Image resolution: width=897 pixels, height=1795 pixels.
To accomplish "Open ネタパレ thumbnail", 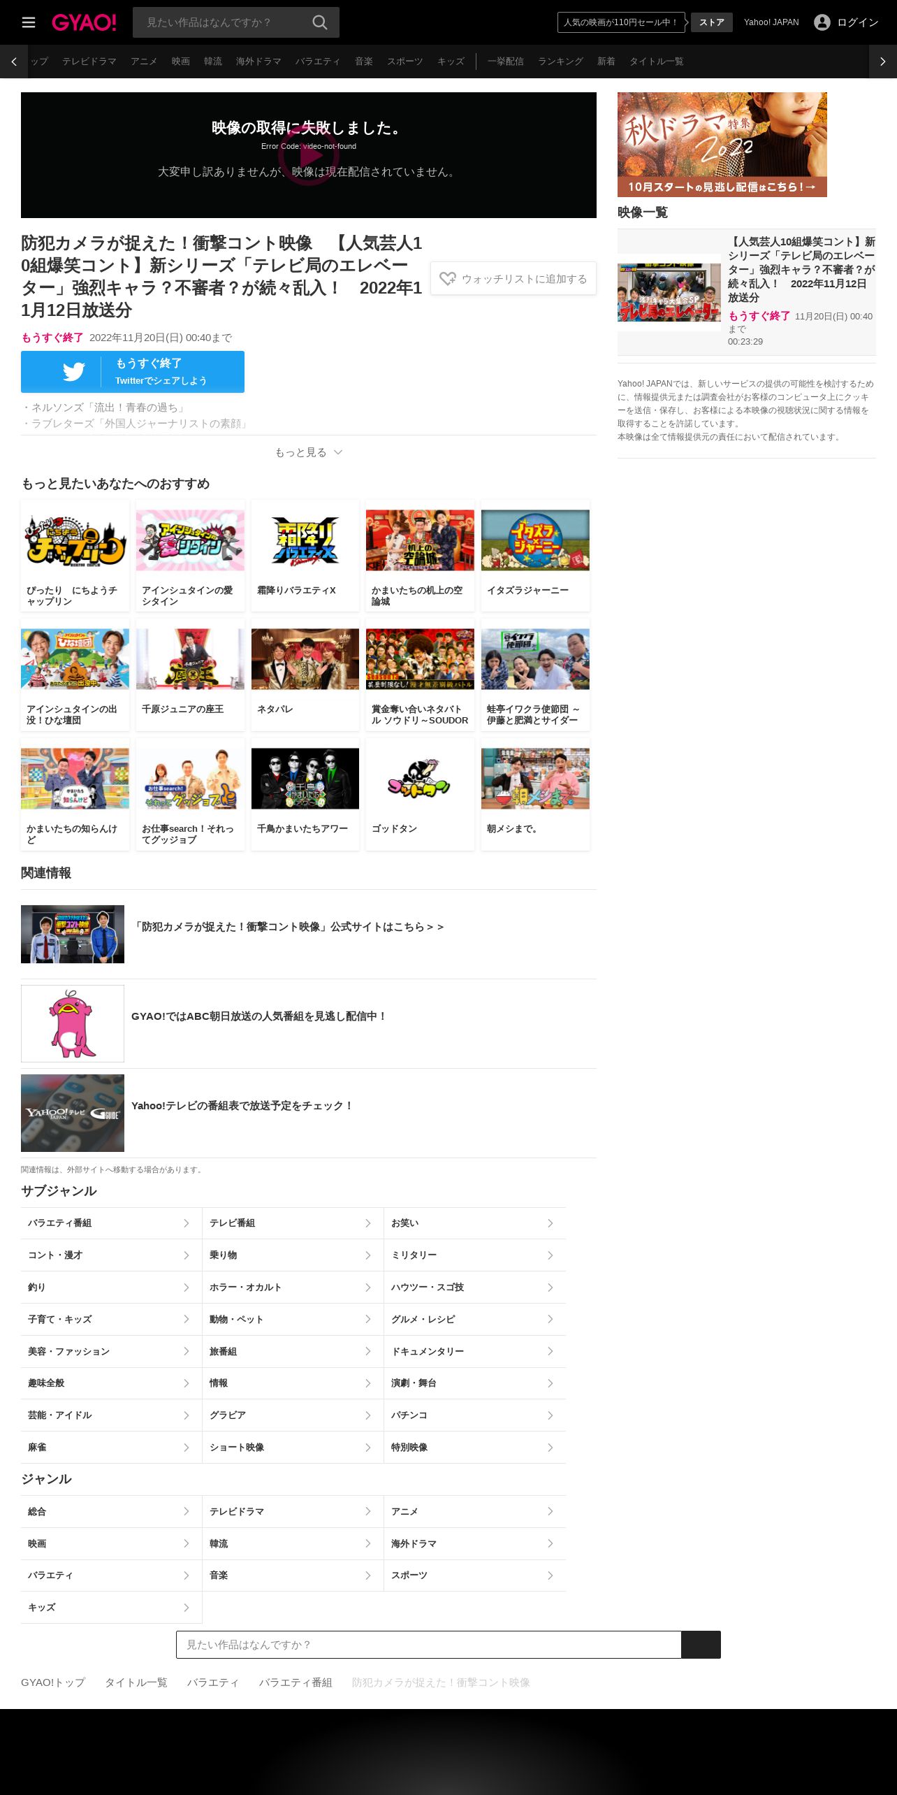I will click(305, 659).
